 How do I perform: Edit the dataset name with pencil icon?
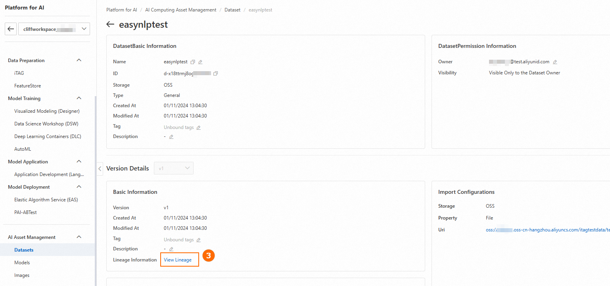click(x=200, y=62)
